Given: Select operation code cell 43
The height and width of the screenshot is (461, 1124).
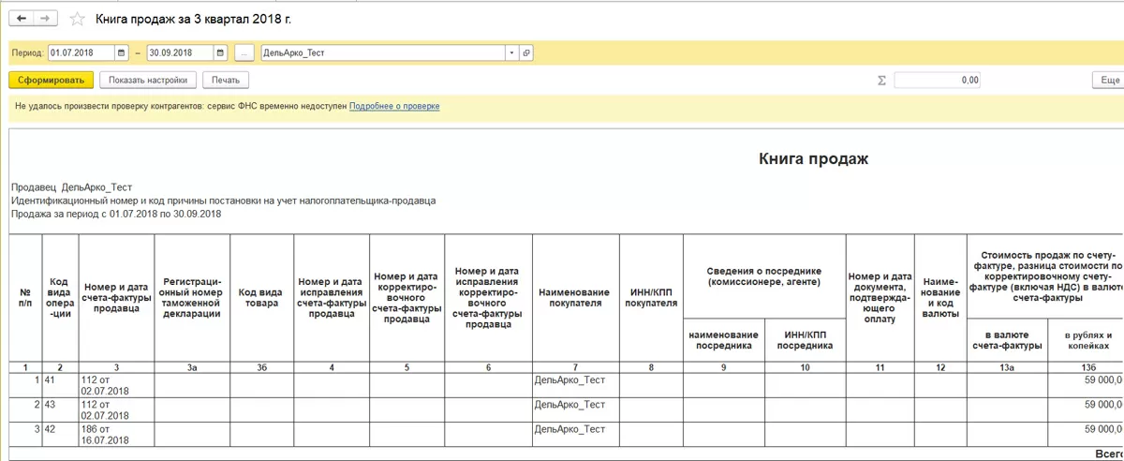Looking at the screenshot, I should 61,409.
